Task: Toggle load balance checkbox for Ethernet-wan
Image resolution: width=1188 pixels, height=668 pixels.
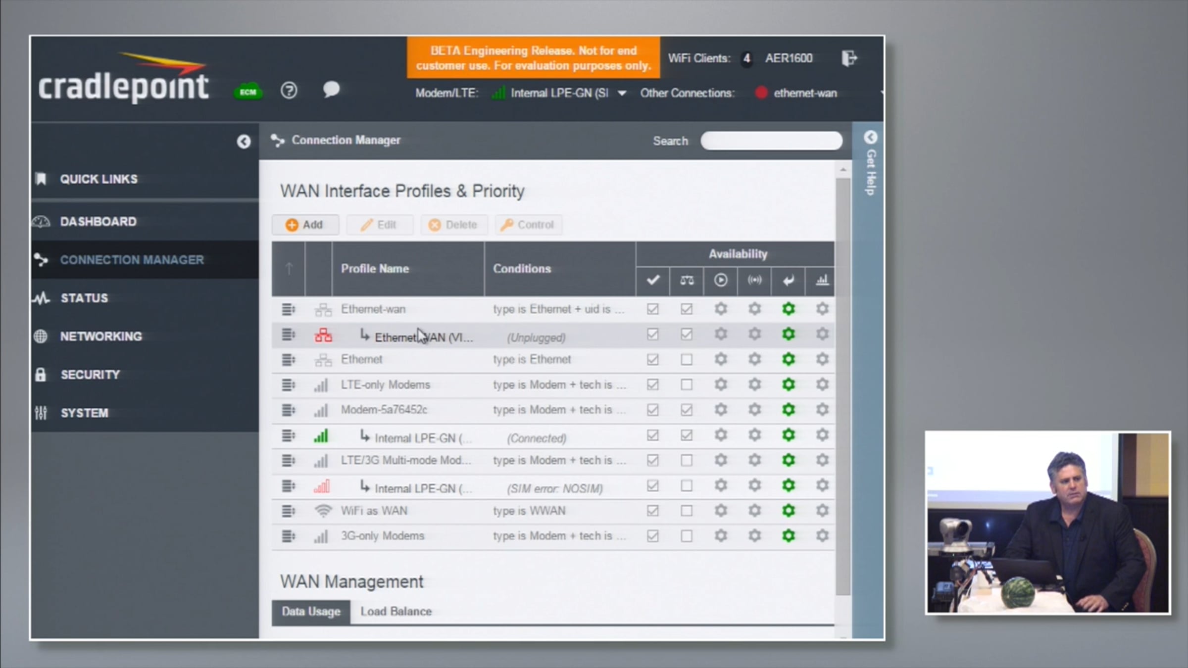Action: pos(687,309)
